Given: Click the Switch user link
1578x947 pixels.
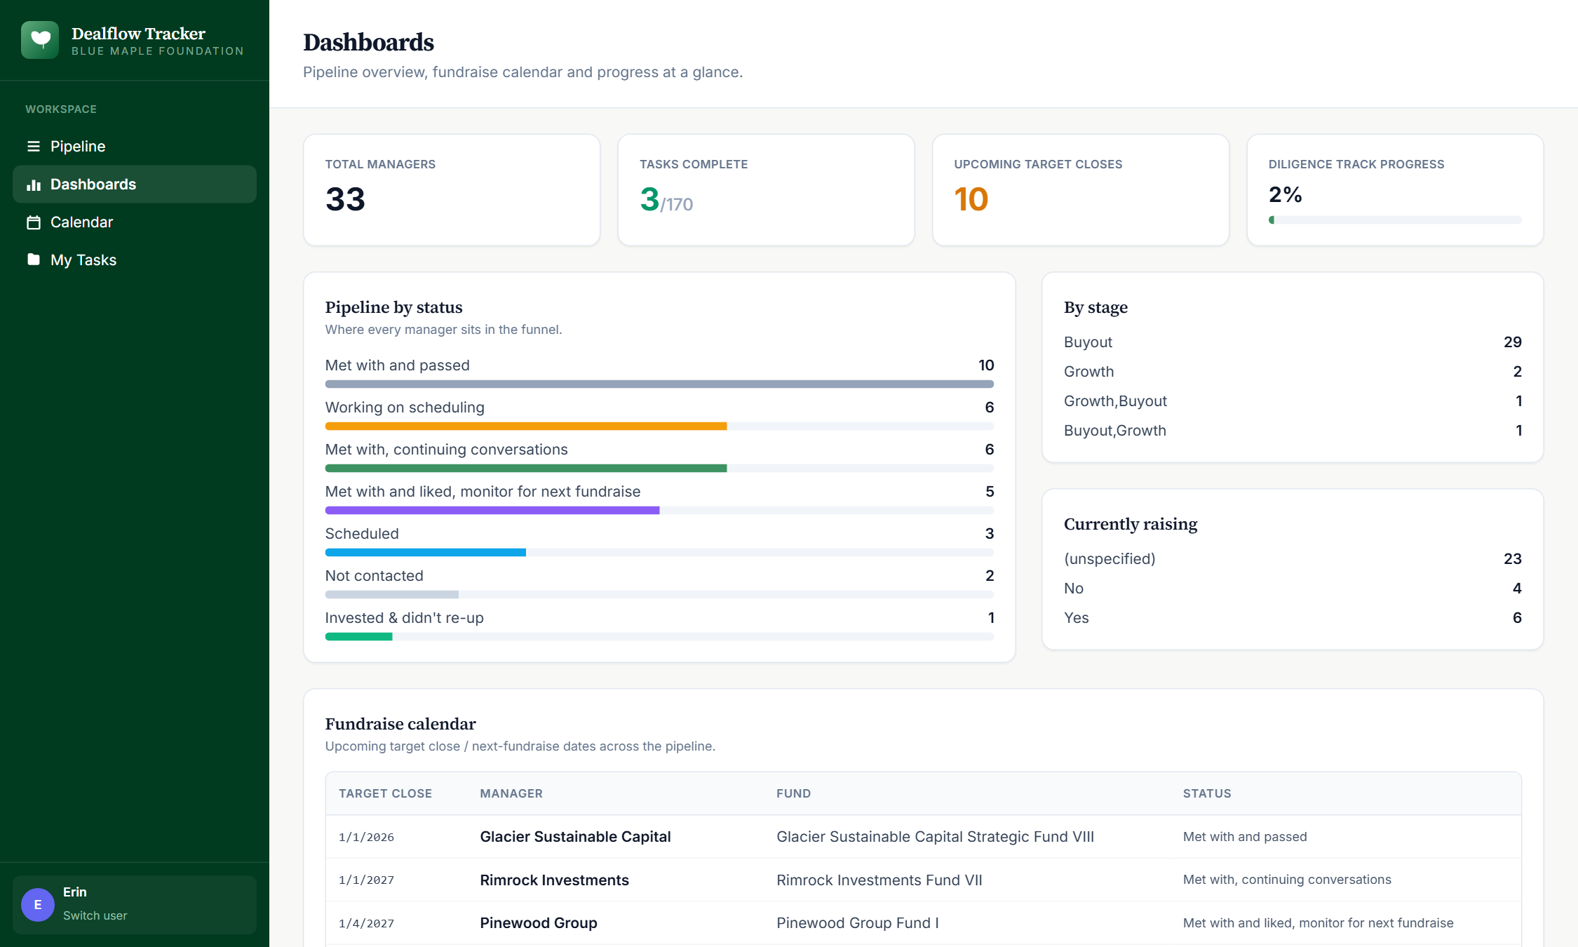Looking at the screenshot, I should pyautogui.click(x=95, y=915).
